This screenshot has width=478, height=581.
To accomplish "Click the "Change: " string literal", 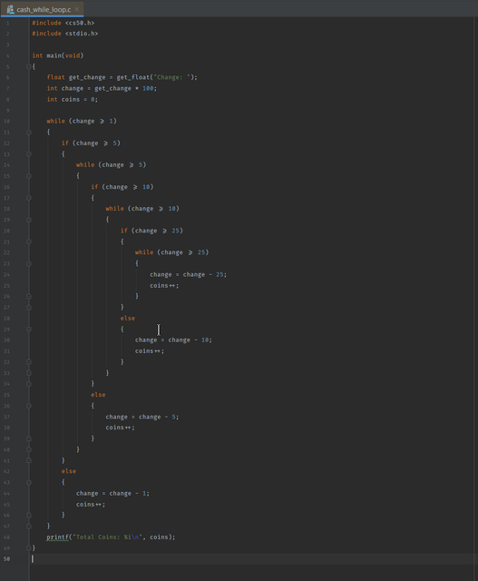I will (172, 77).
